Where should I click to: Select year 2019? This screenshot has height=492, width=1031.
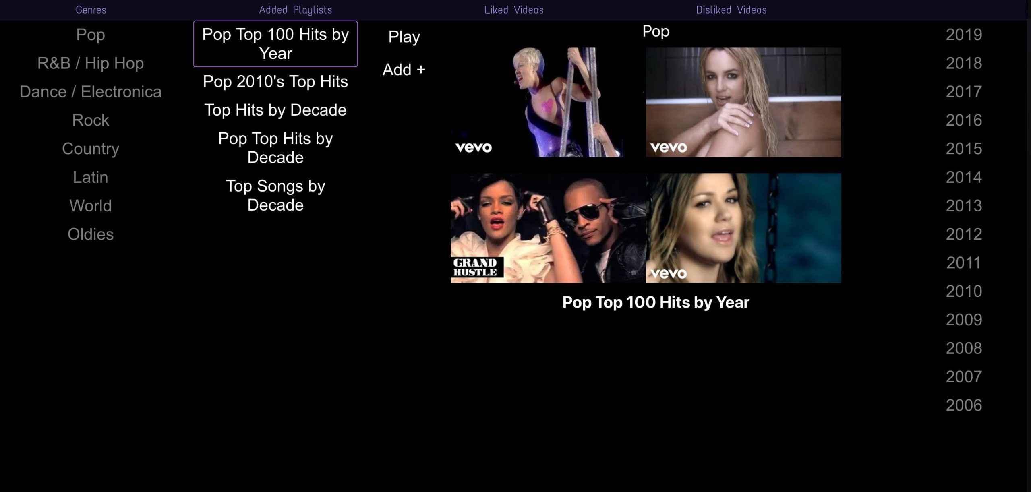coord(964,35)
